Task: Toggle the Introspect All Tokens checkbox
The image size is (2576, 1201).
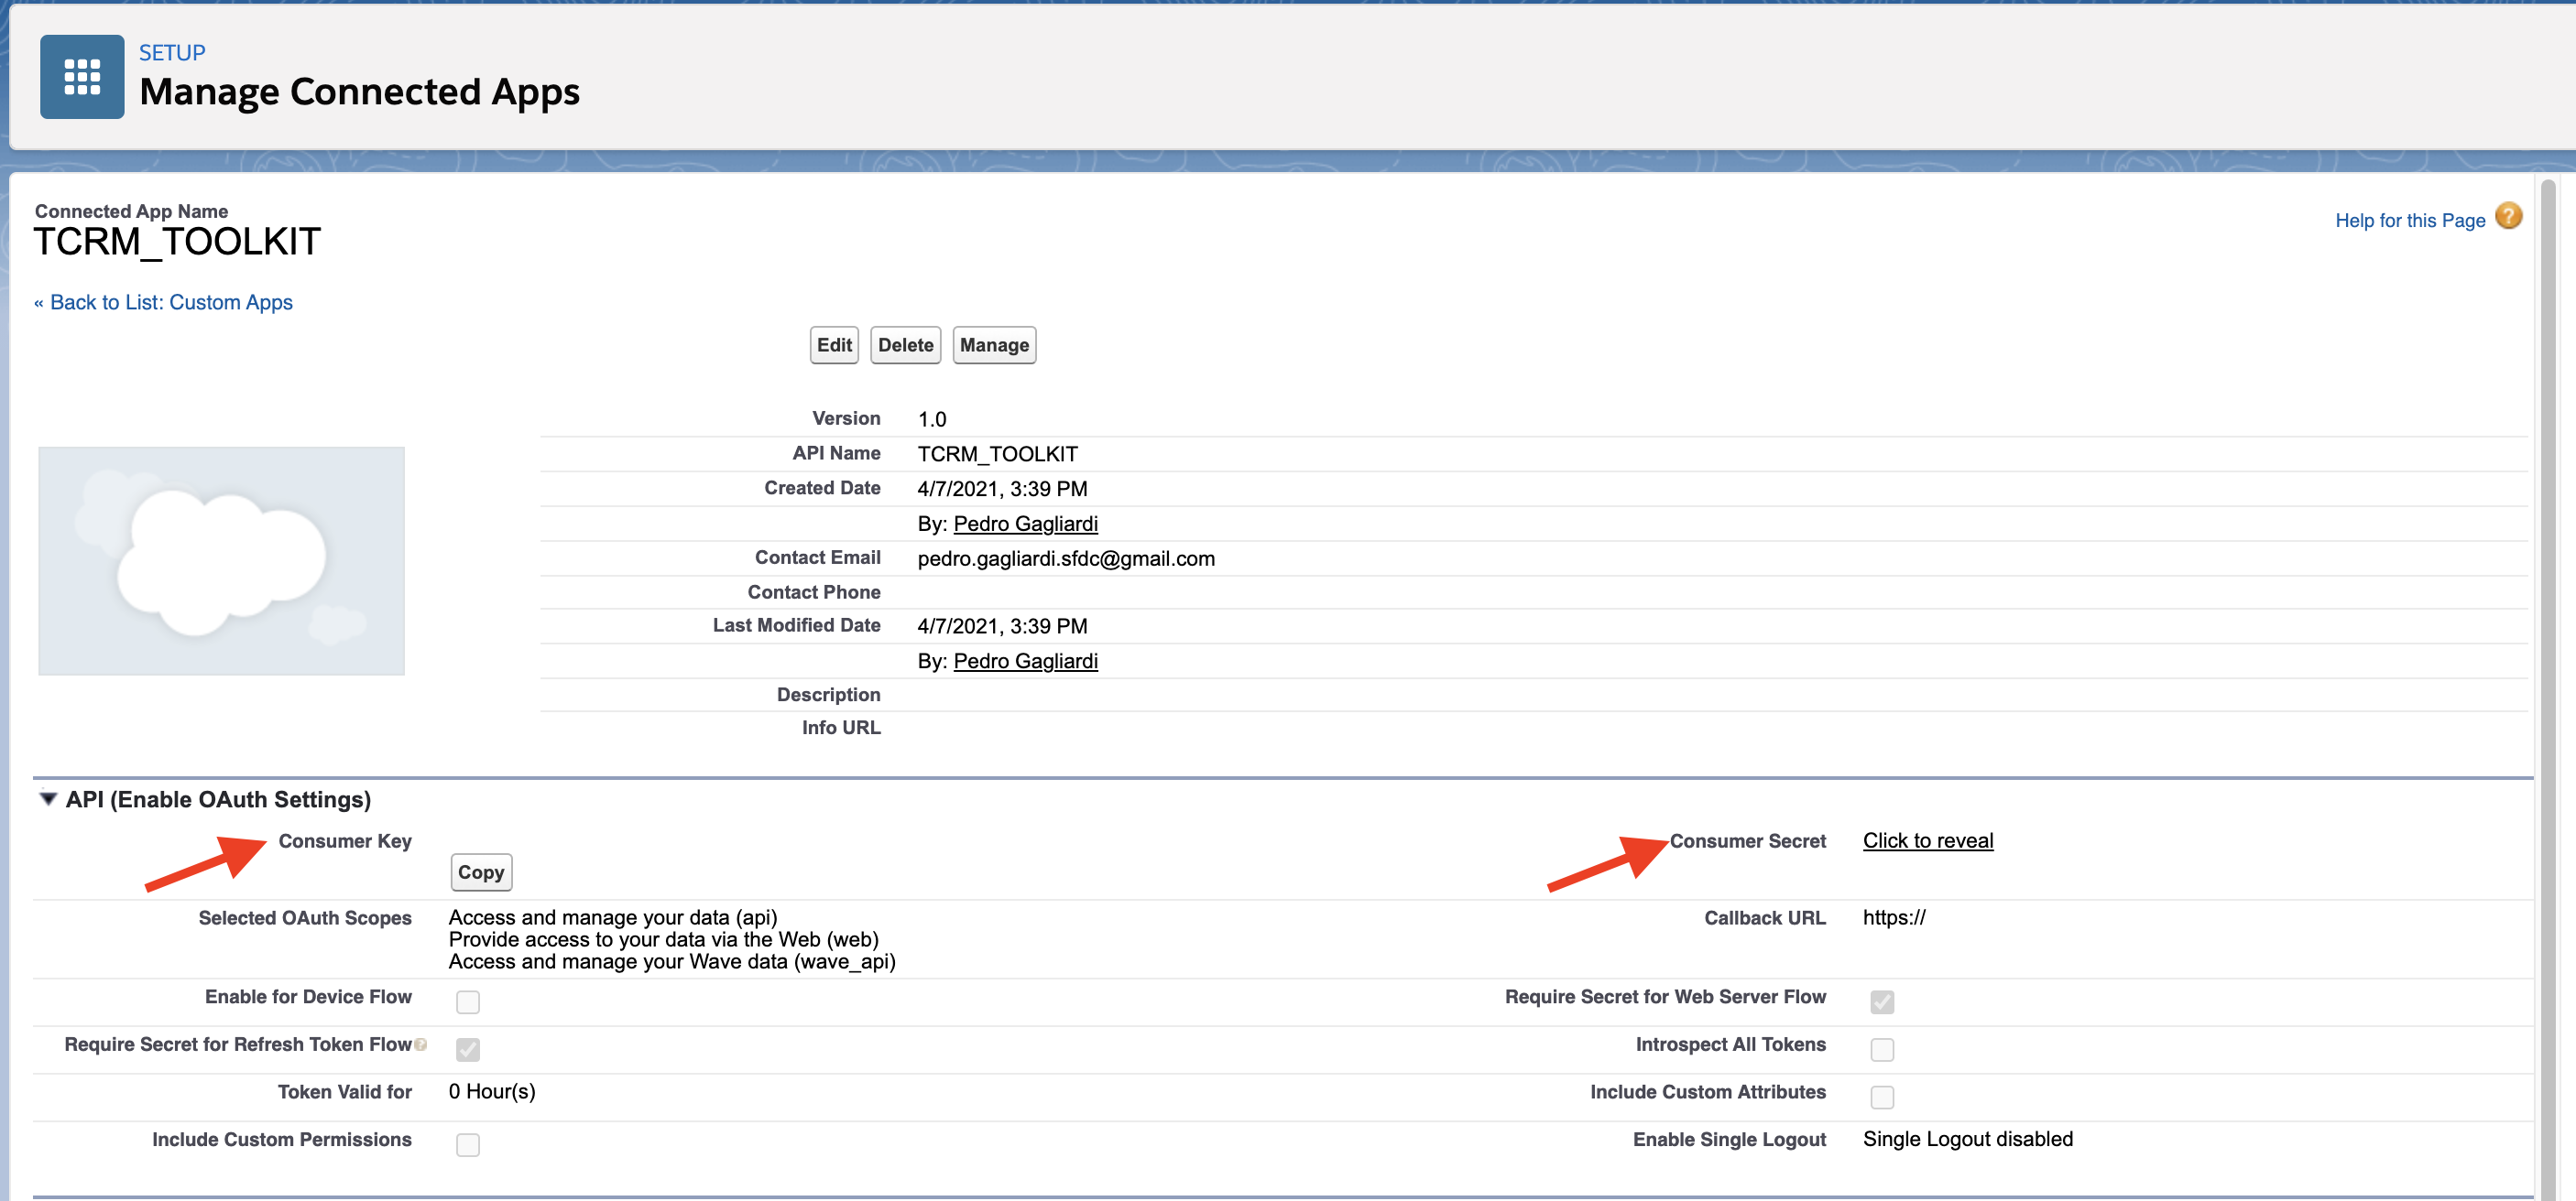Action: pos(1881,1049)
